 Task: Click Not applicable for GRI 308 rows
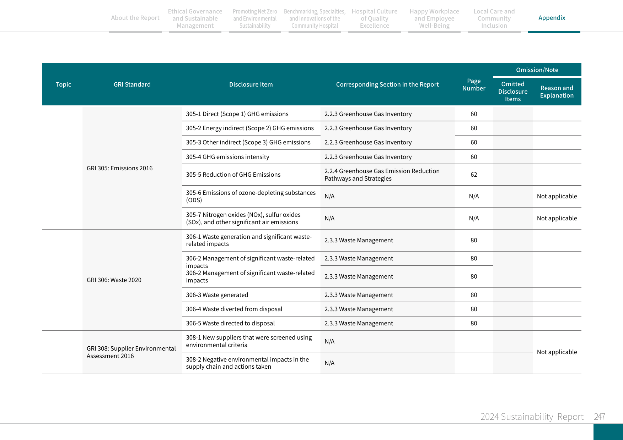click(x=557, y=352)
